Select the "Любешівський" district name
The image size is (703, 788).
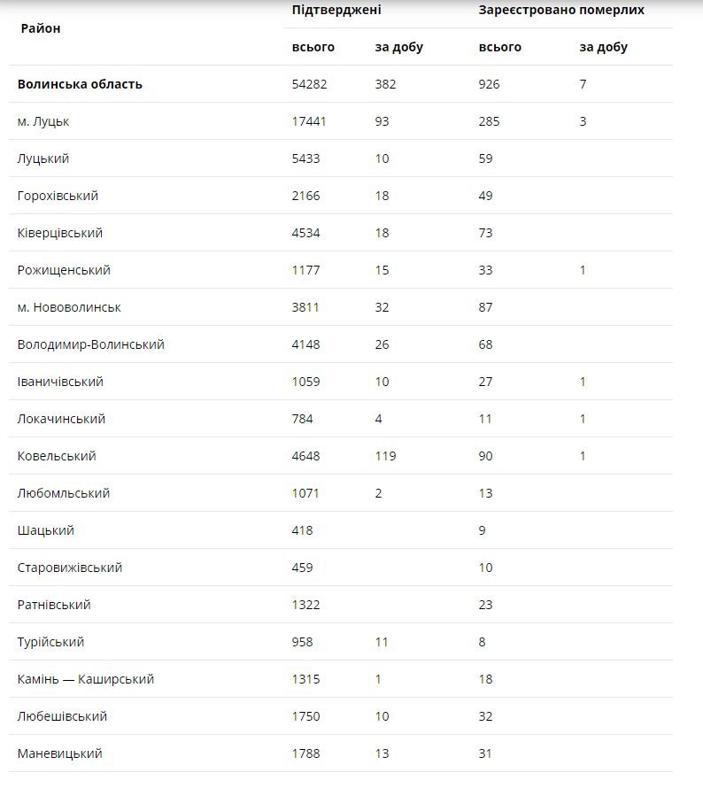[x=62, y=716]
